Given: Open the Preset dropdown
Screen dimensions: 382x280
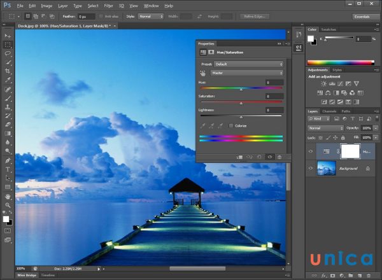Looking at the screenshot, I should point(249,64).
